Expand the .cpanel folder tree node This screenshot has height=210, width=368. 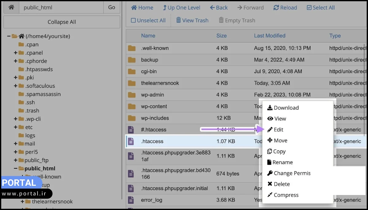[16, 53]
